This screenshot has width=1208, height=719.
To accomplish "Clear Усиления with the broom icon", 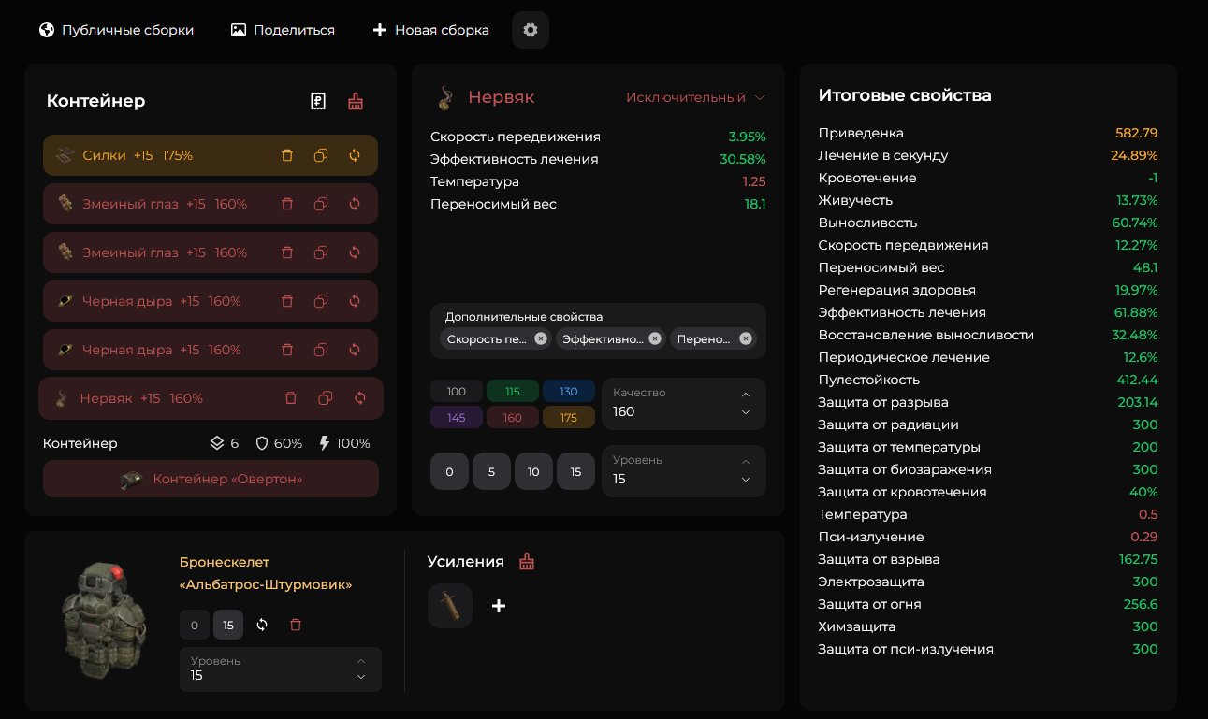I will click(x=527, y=562).
